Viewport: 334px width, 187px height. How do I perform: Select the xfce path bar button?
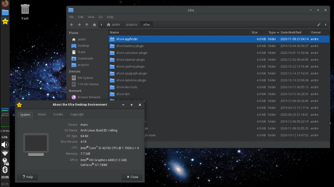[146, 25]
